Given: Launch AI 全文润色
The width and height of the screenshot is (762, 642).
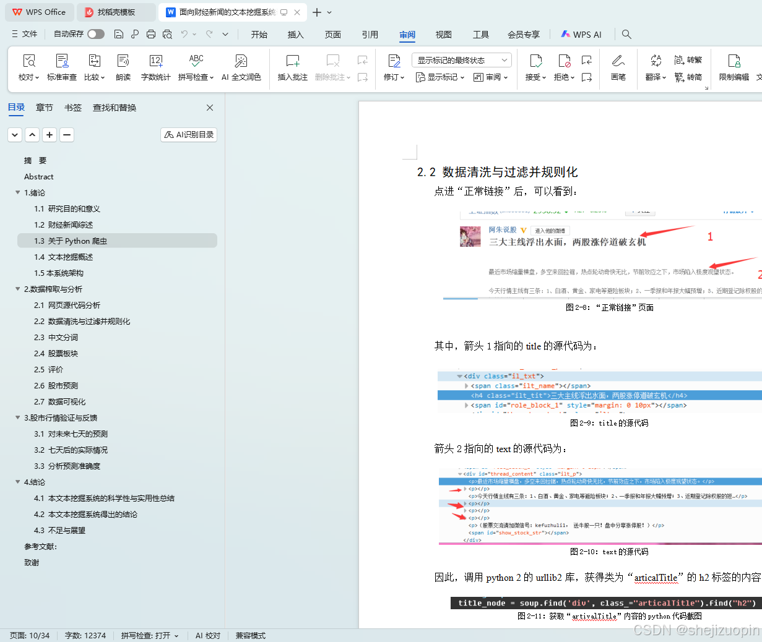Looking at the screenshot, I should (241, 67).
